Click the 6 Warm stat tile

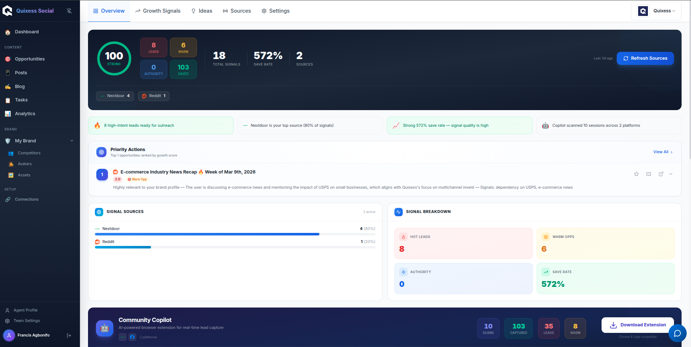tap(183, 47)
